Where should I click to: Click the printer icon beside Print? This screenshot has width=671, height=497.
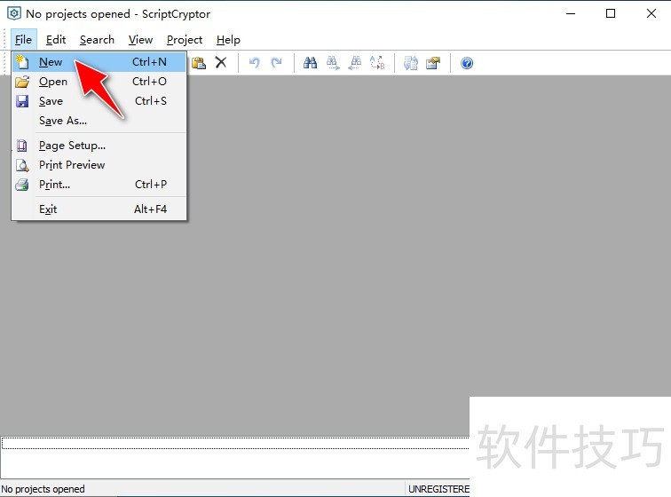(22, 185)
